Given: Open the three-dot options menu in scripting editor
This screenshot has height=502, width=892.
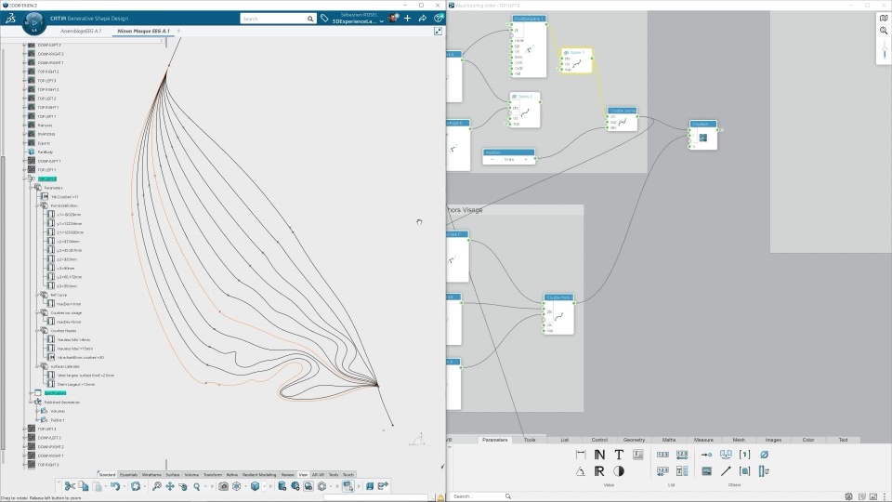Looking at the screenshot, I should coord(884,496).
